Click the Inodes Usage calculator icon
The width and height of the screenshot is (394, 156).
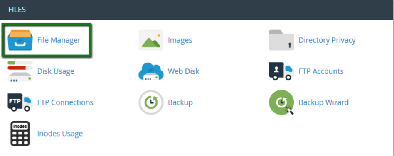(x=20, y=134)
